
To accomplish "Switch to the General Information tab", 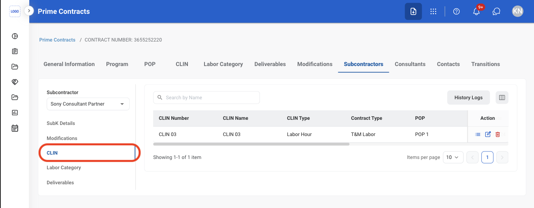I will point(69,64).
